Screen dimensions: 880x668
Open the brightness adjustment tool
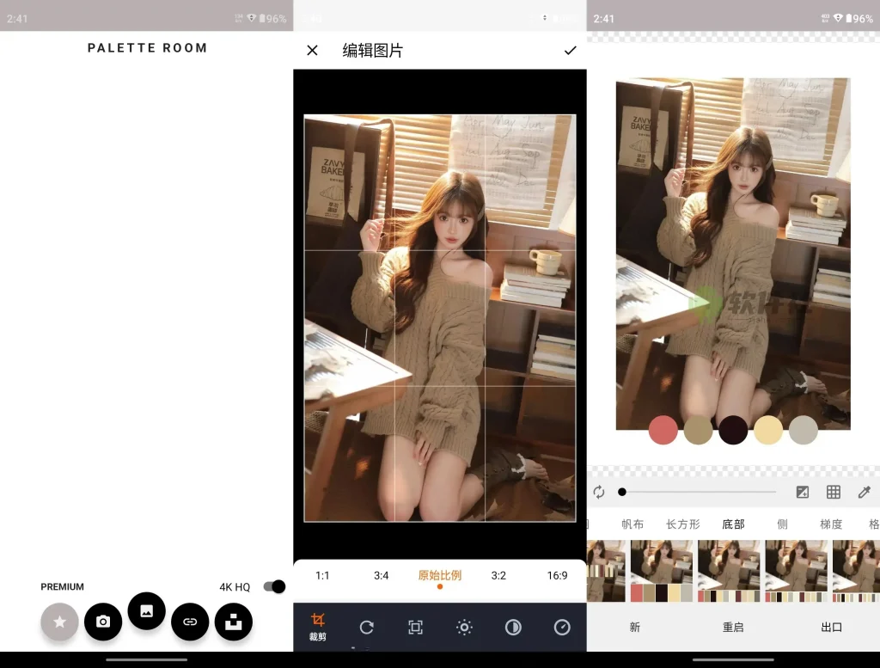pyautogui.click(x=464, y=628)
